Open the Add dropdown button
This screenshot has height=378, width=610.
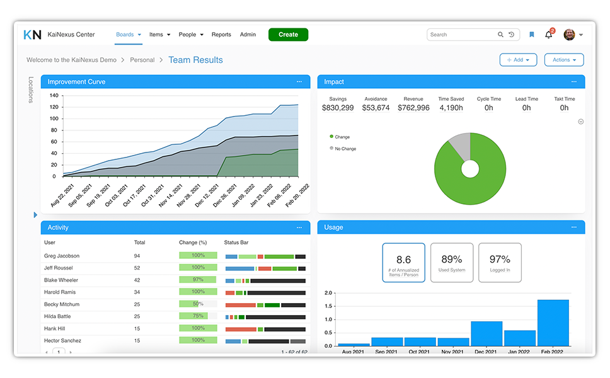pyautogui.click(x=518, y=60)
